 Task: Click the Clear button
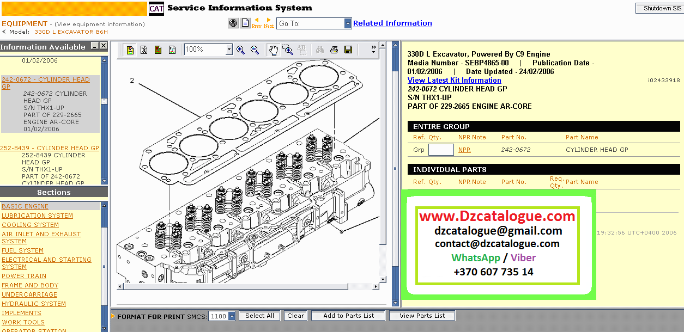coord(296,316)
